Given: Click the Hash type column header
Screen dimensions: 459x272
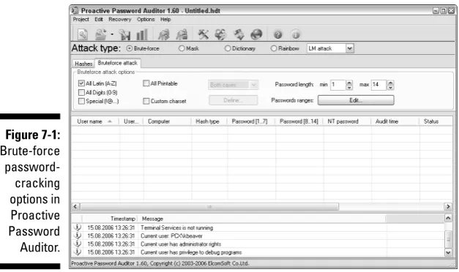Looking at the screenshot, I should click(x=209, y=121).
